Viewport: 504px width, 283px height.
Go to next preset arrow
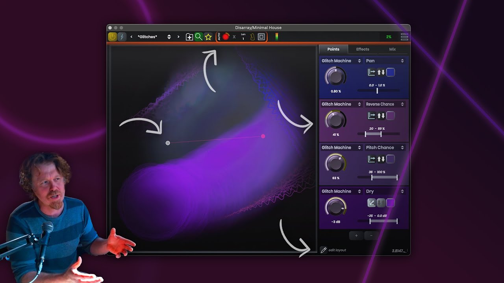point(178,37)
